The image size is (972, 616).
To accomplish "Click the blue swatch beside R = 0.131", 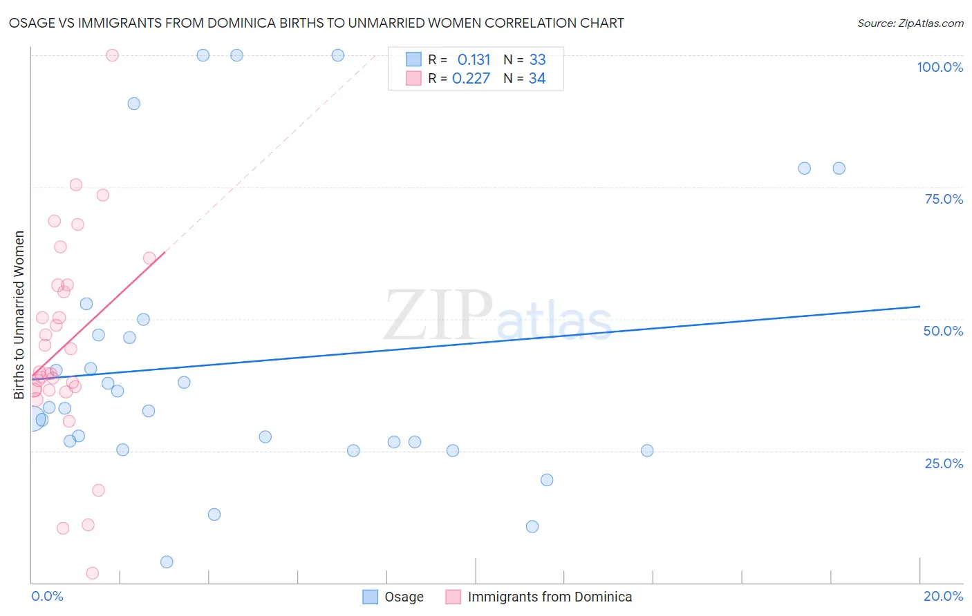I will 413,59.
